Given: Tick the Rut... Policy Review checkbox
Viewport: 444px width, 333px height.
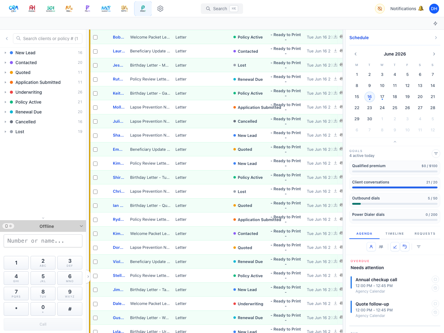Looking at the screenshot, I should [x=95, y=80].
